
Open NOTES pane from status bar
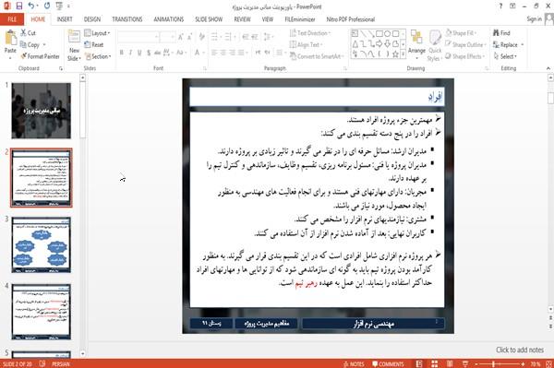pos(354,363)
